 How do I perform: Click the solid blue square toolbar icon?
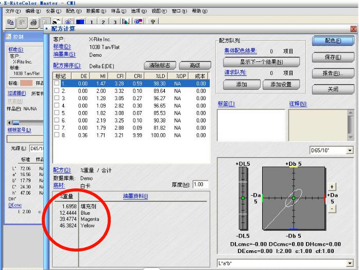[x=80, y=22]
